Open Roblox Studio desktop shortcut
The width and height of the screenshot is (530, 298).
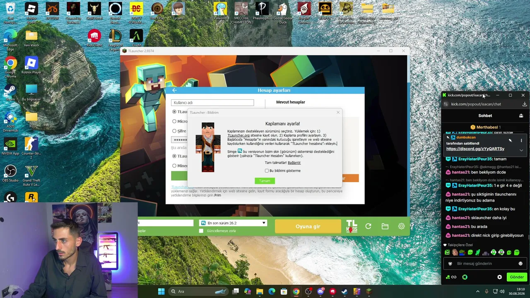tap(31, 13)
